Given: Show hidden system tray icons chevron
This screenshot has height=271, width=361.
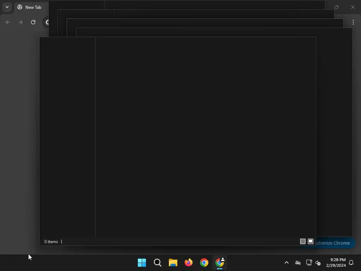Looking at the screenshot, I should [x=287, y=263].
